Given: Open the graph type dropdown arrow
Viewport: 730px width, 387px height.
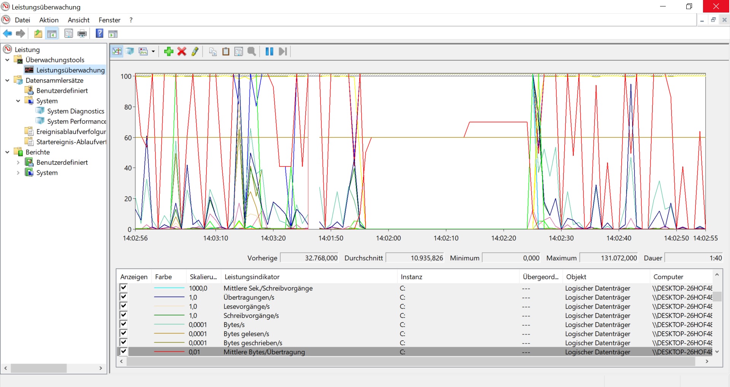Looking at the screenshot, I should click(x=153, y=52).
